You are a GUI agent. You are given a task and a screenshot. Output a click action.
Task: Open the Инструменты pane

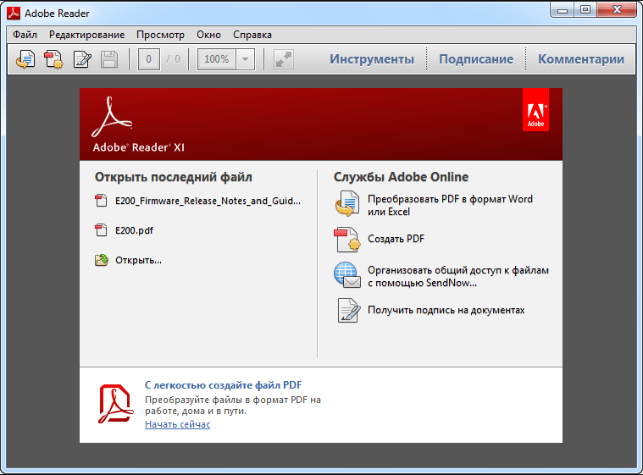[x=372, y=59]
